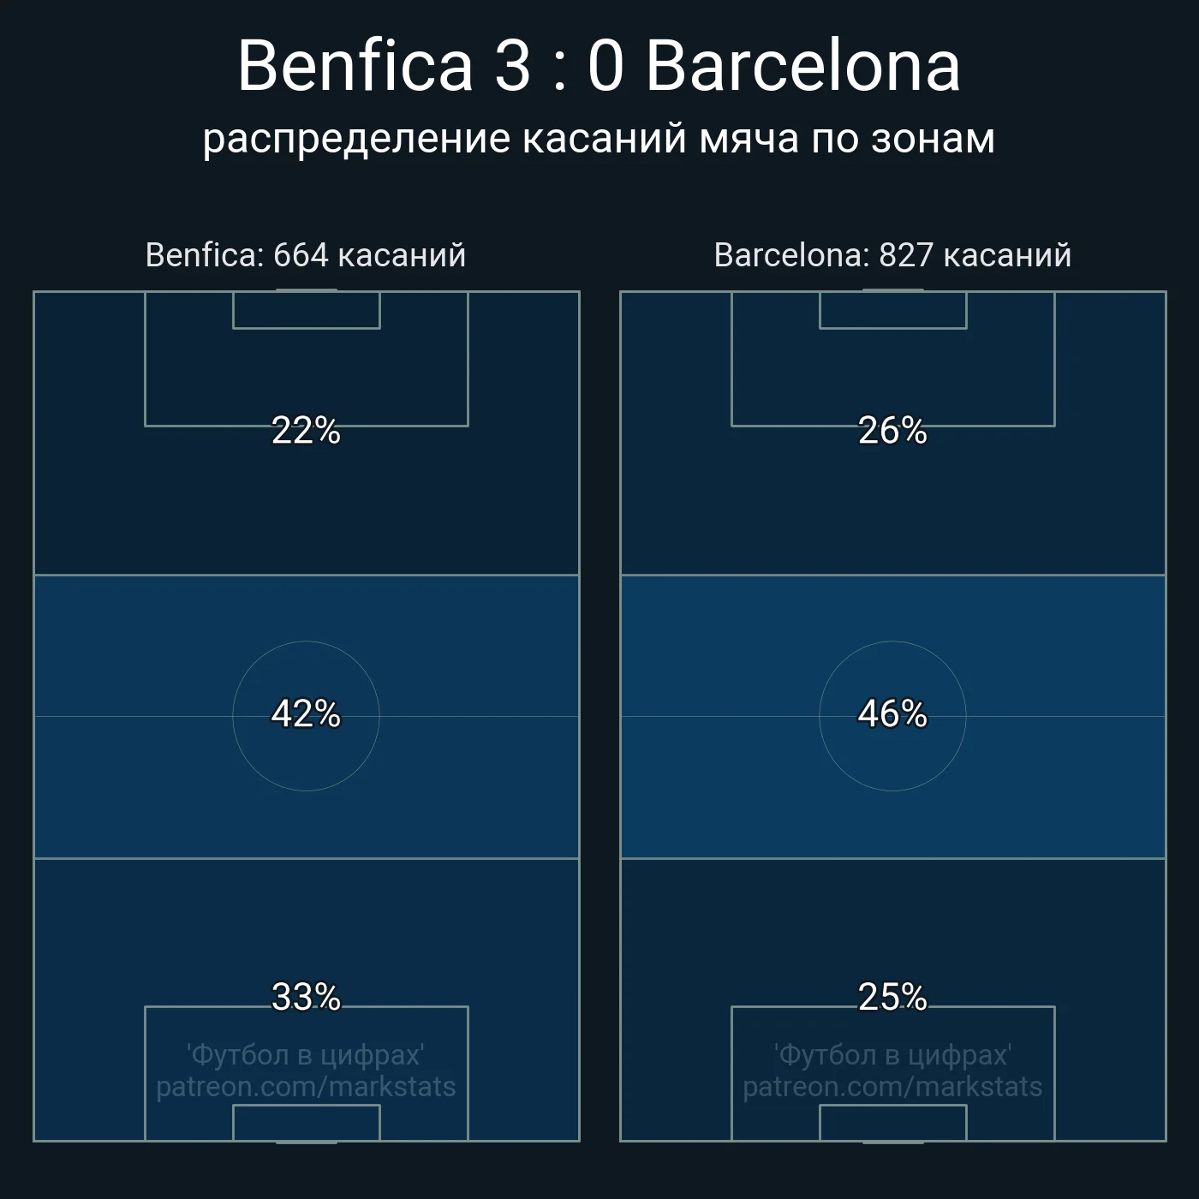Click Benfica's 42% midfield label
Image resolution: width=1199 pixels, height=1199 pixels.
point(306,714)
